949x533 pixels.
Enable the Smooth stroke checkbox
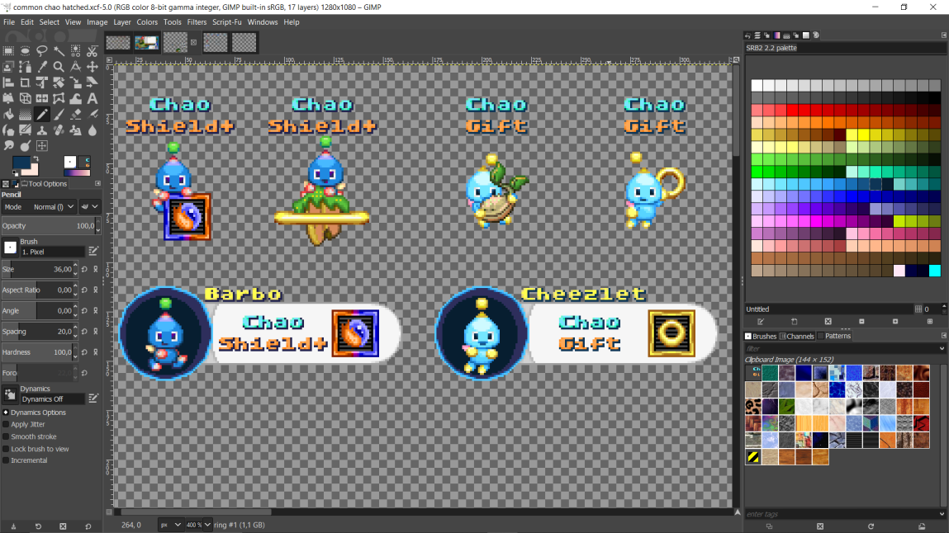(6, 436)
